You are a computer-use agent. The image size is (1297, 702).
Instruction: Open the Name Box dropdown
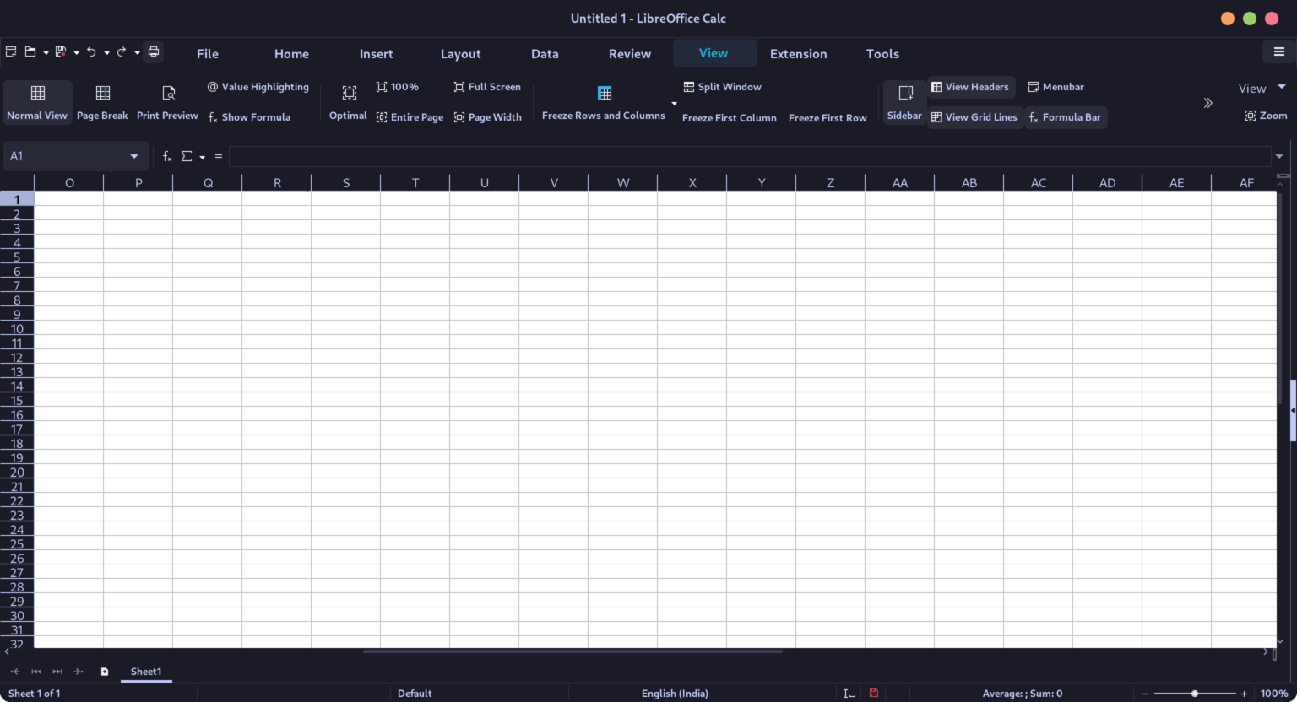(134, 156)
